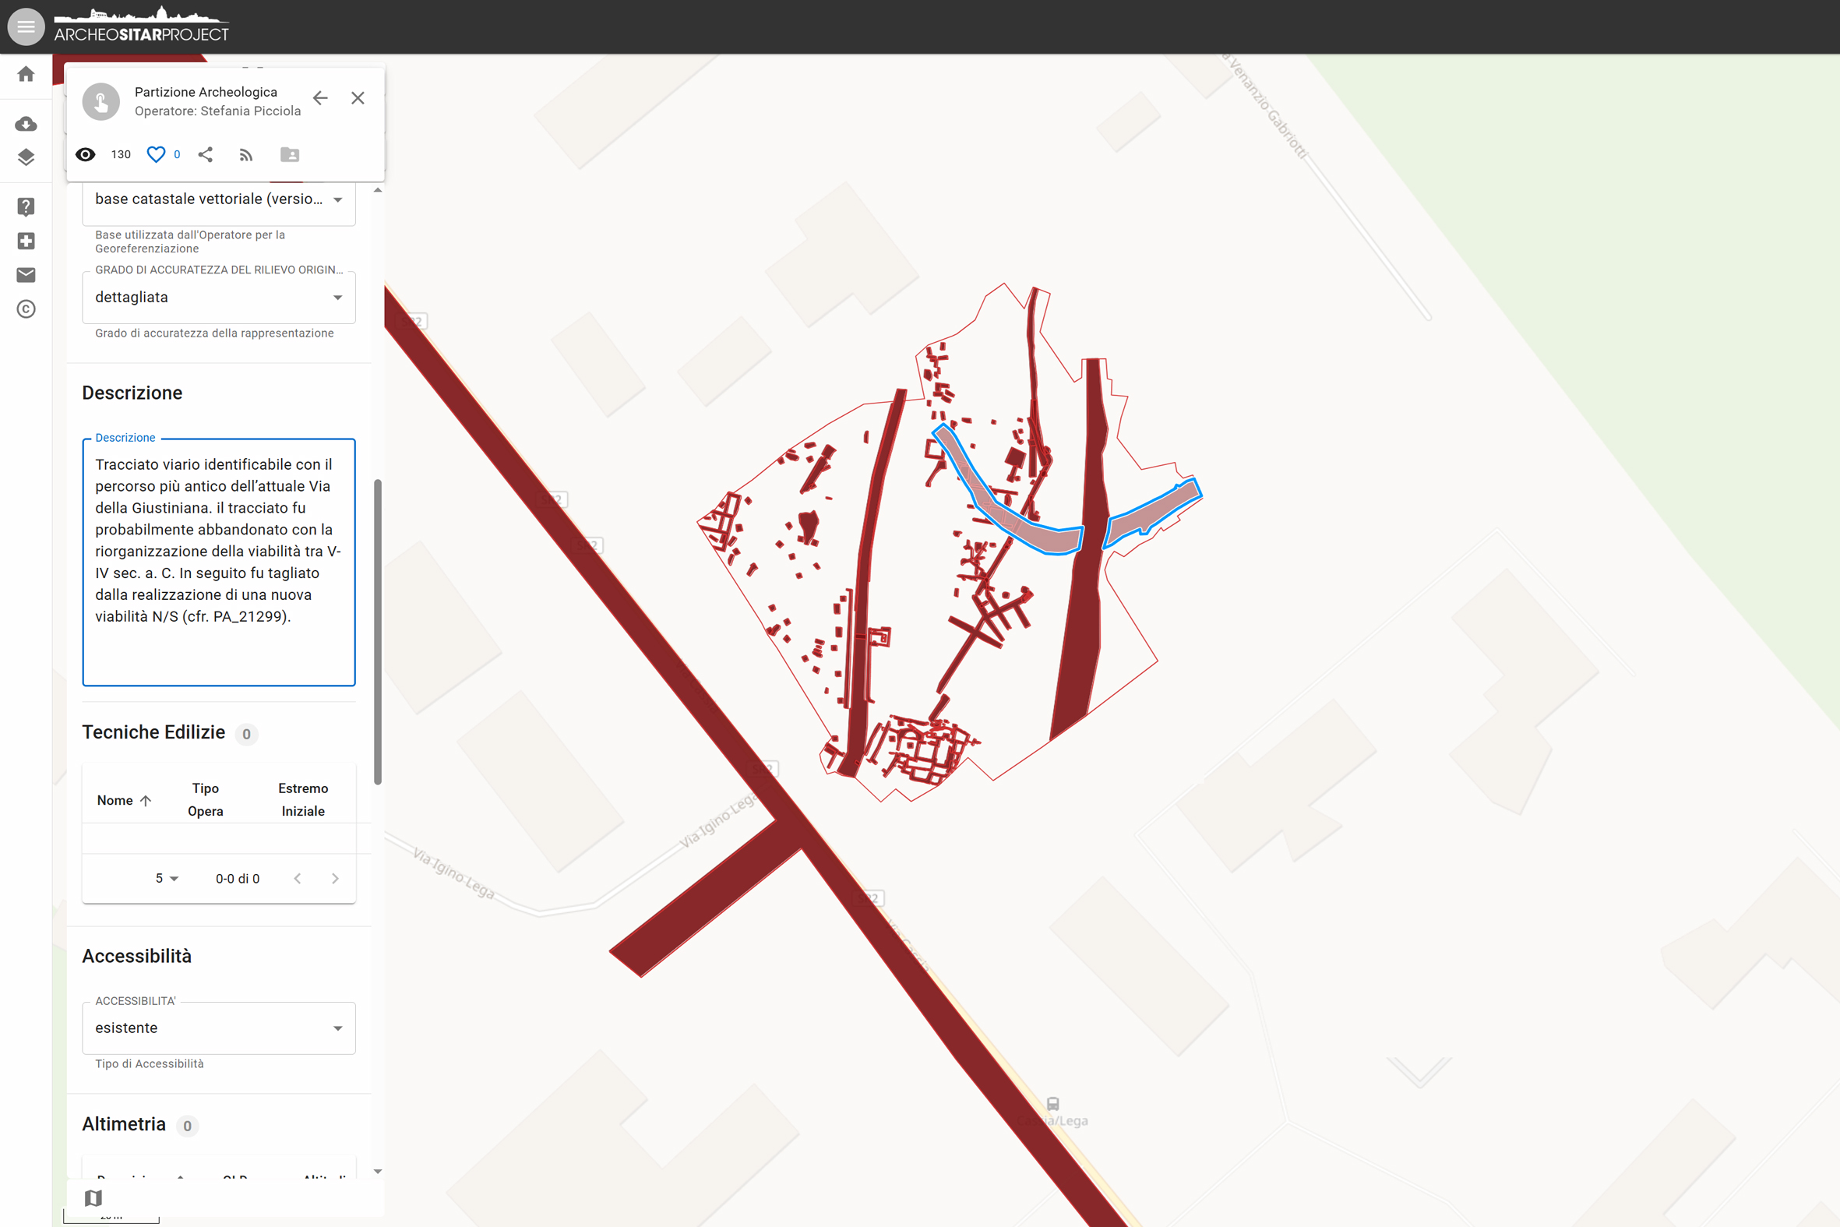Open the hamburger main menu

click(26, 26)
